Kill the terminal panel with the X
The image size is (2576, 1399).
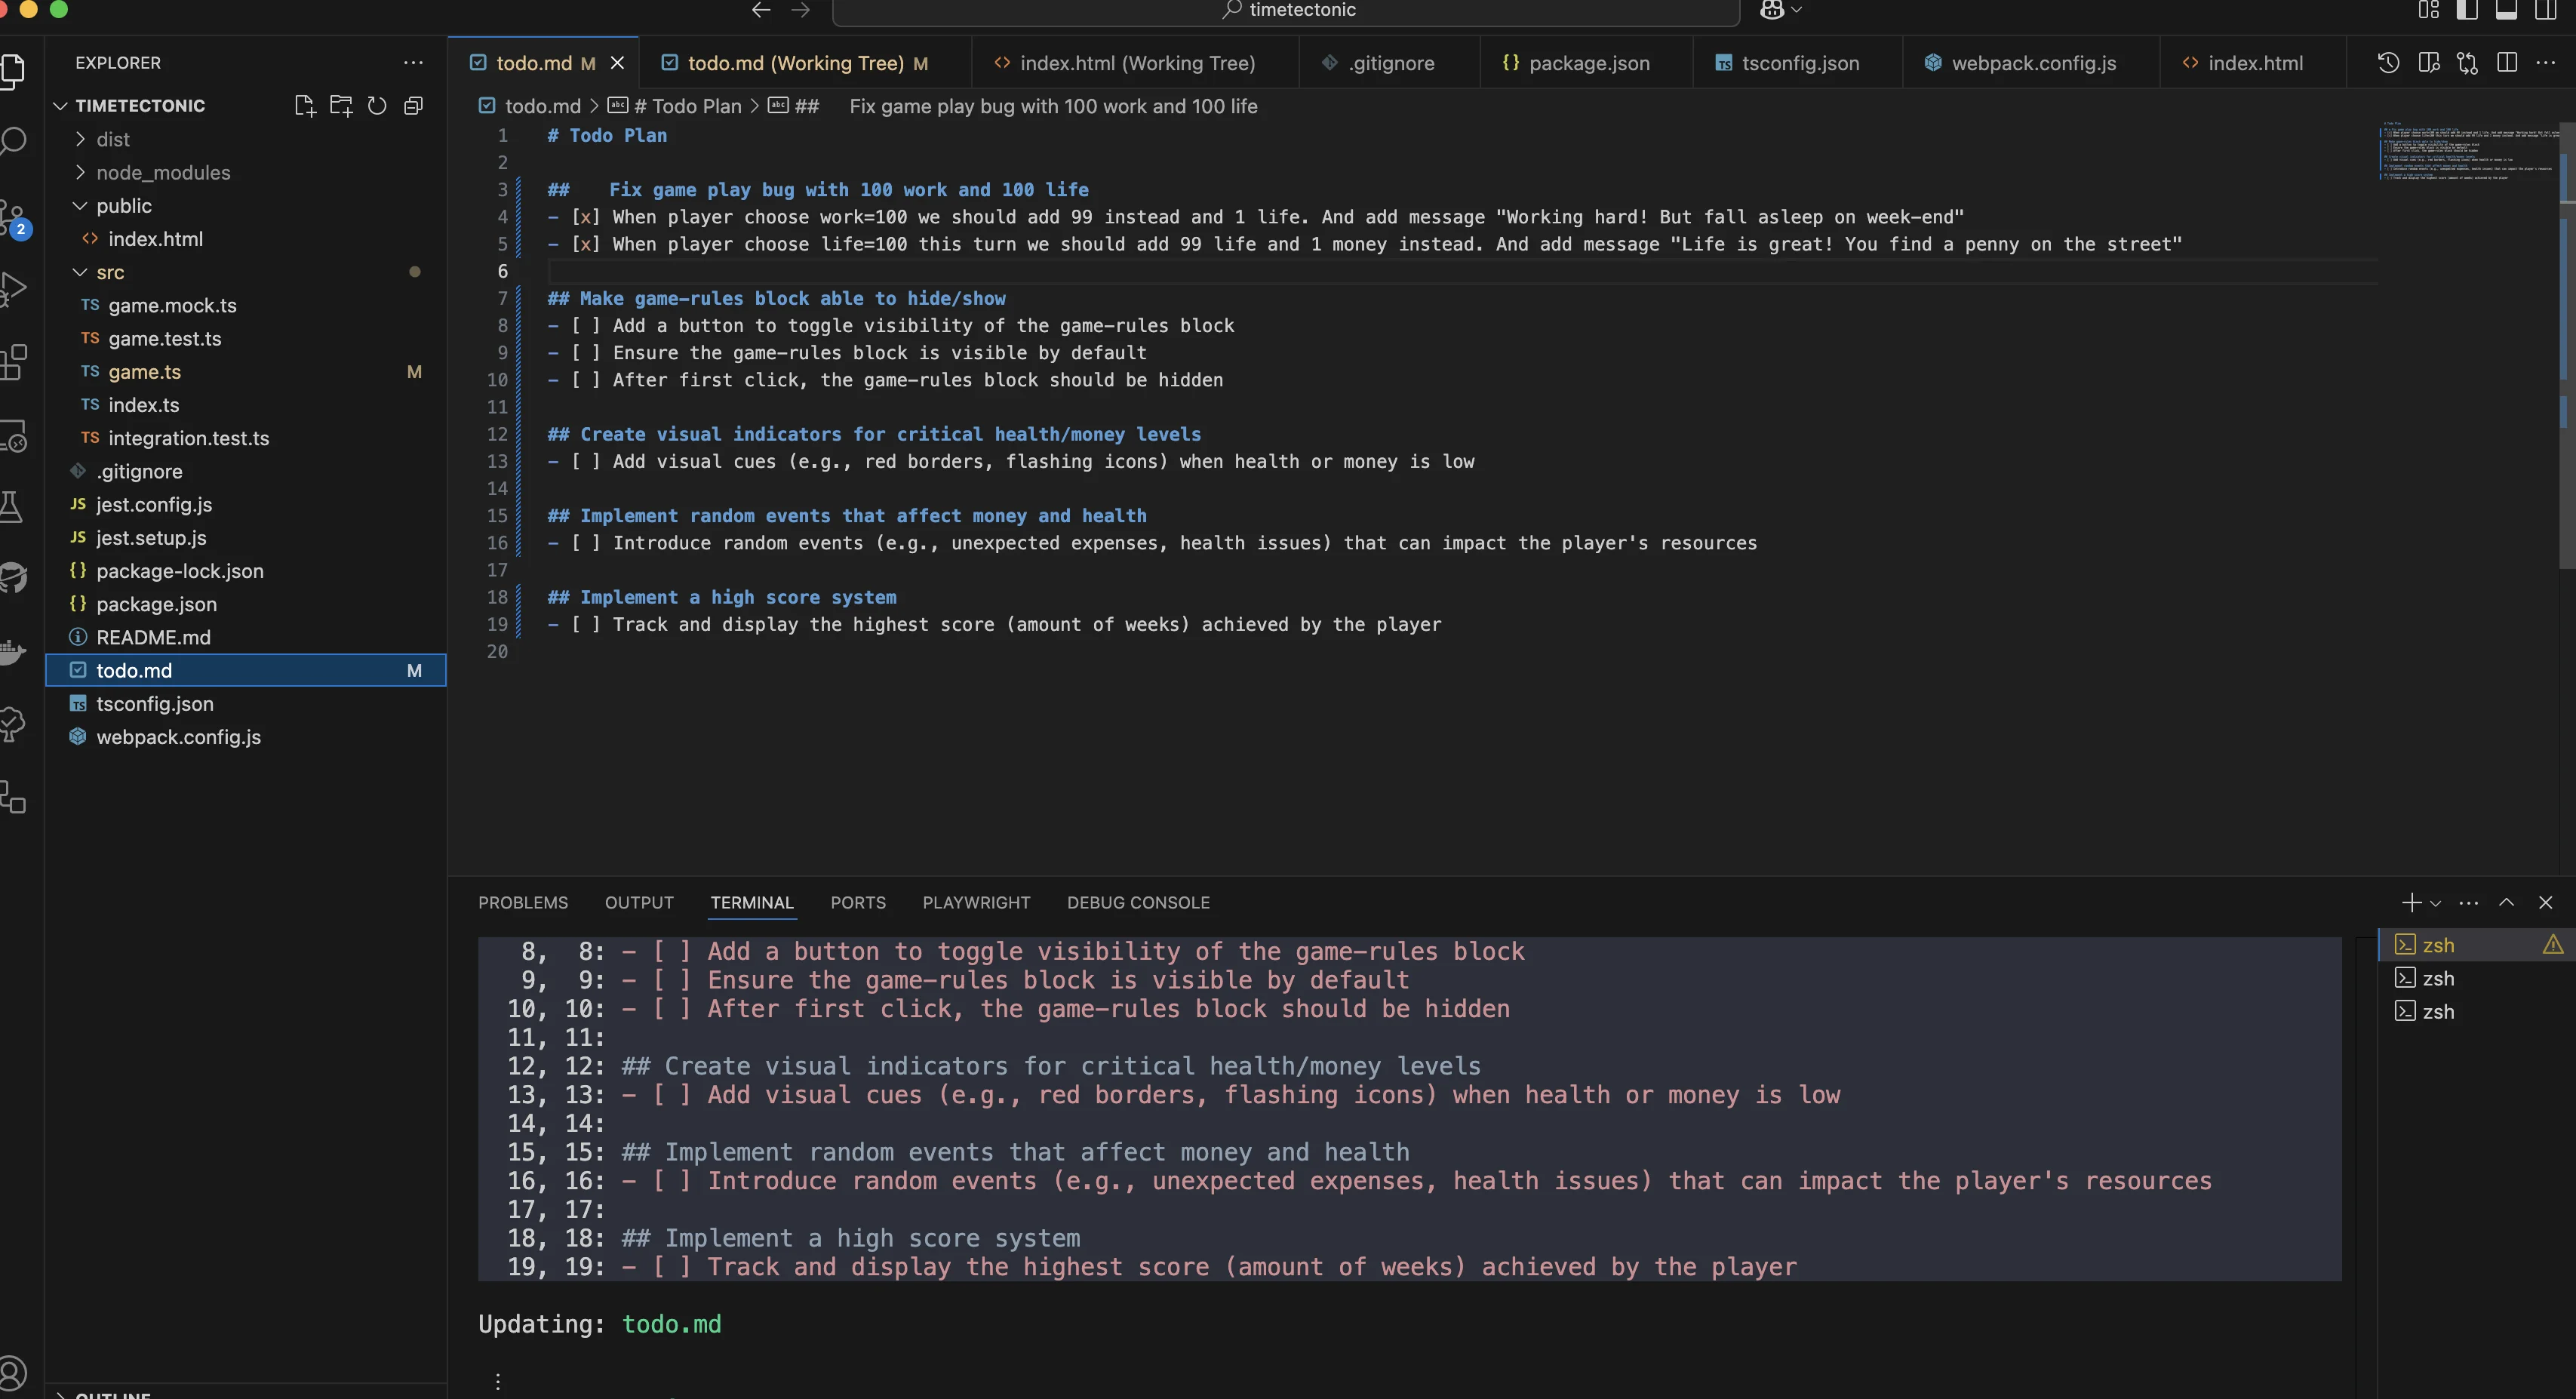(2547, 902)
